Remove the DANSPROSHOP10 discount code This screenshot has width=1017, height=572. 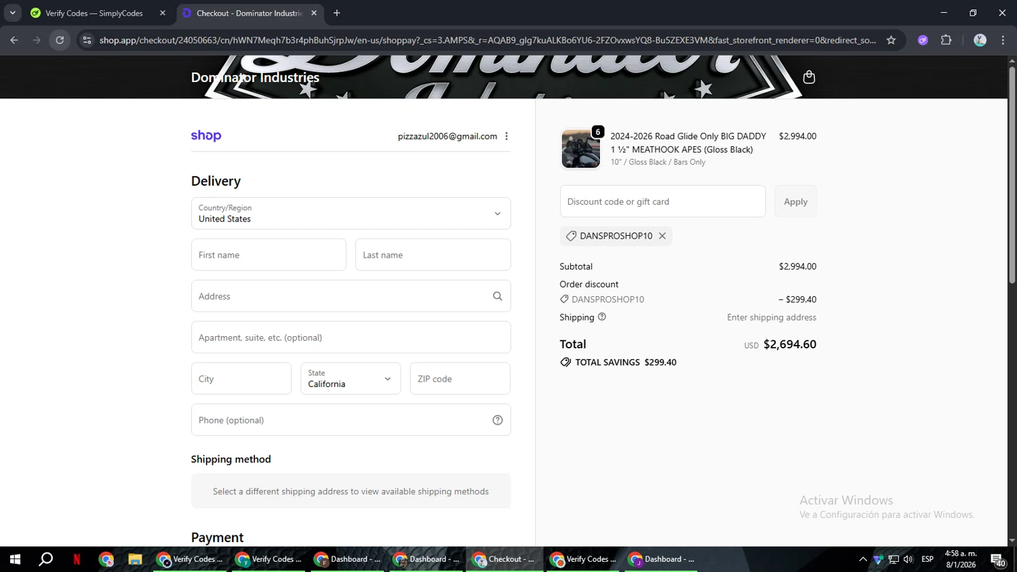[x=662, y=236]
